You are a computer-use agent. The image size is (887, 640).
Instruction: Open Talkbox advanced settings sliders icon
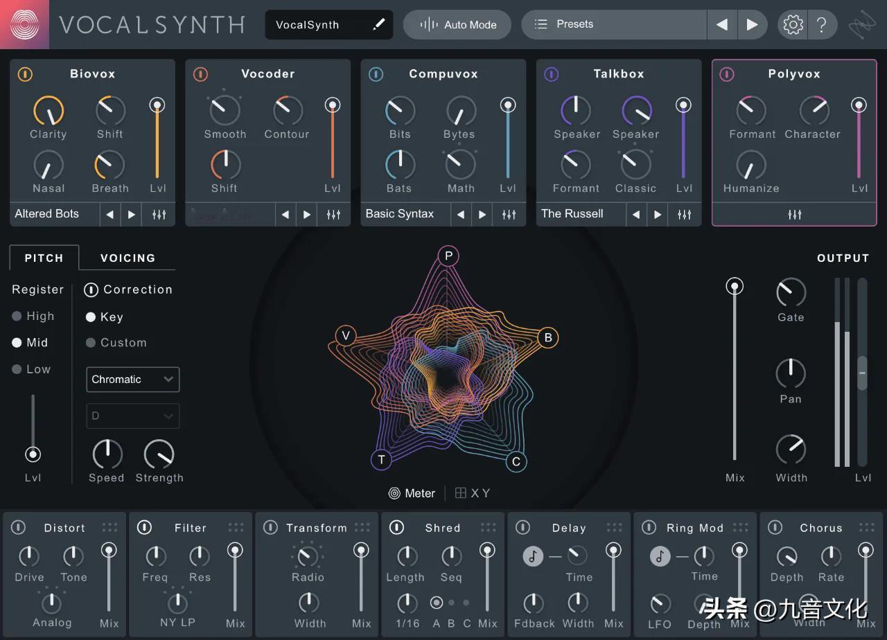(x=685, y=214)
